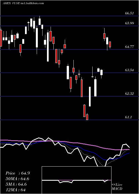Click the 61.1 price level label

pos(128,117)
